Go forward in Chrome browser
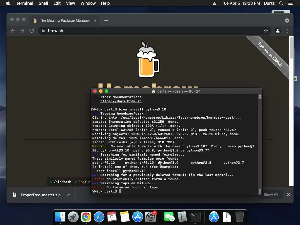 tap(22, 31)
